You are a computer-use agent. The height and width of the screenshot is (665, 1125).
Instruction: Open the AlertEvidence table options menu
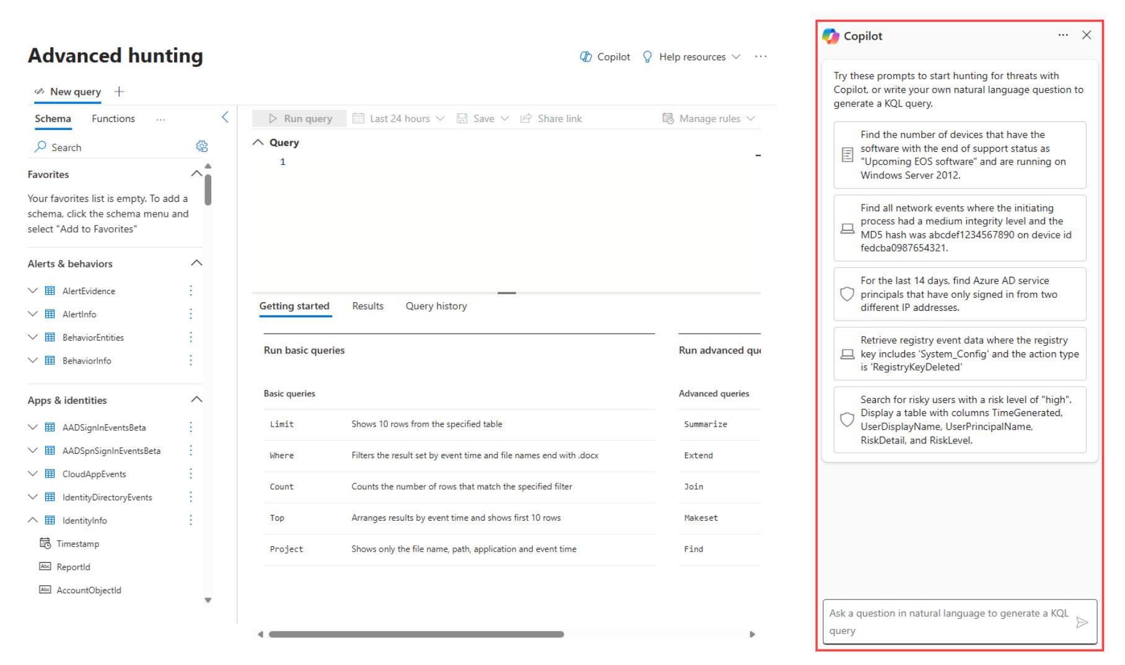coord(191,290)
